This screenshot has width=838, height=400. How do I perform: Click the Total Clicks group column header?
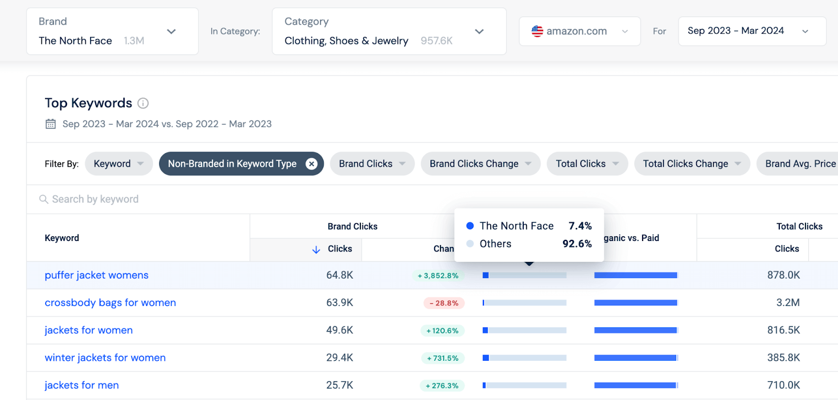coord(799,226)
